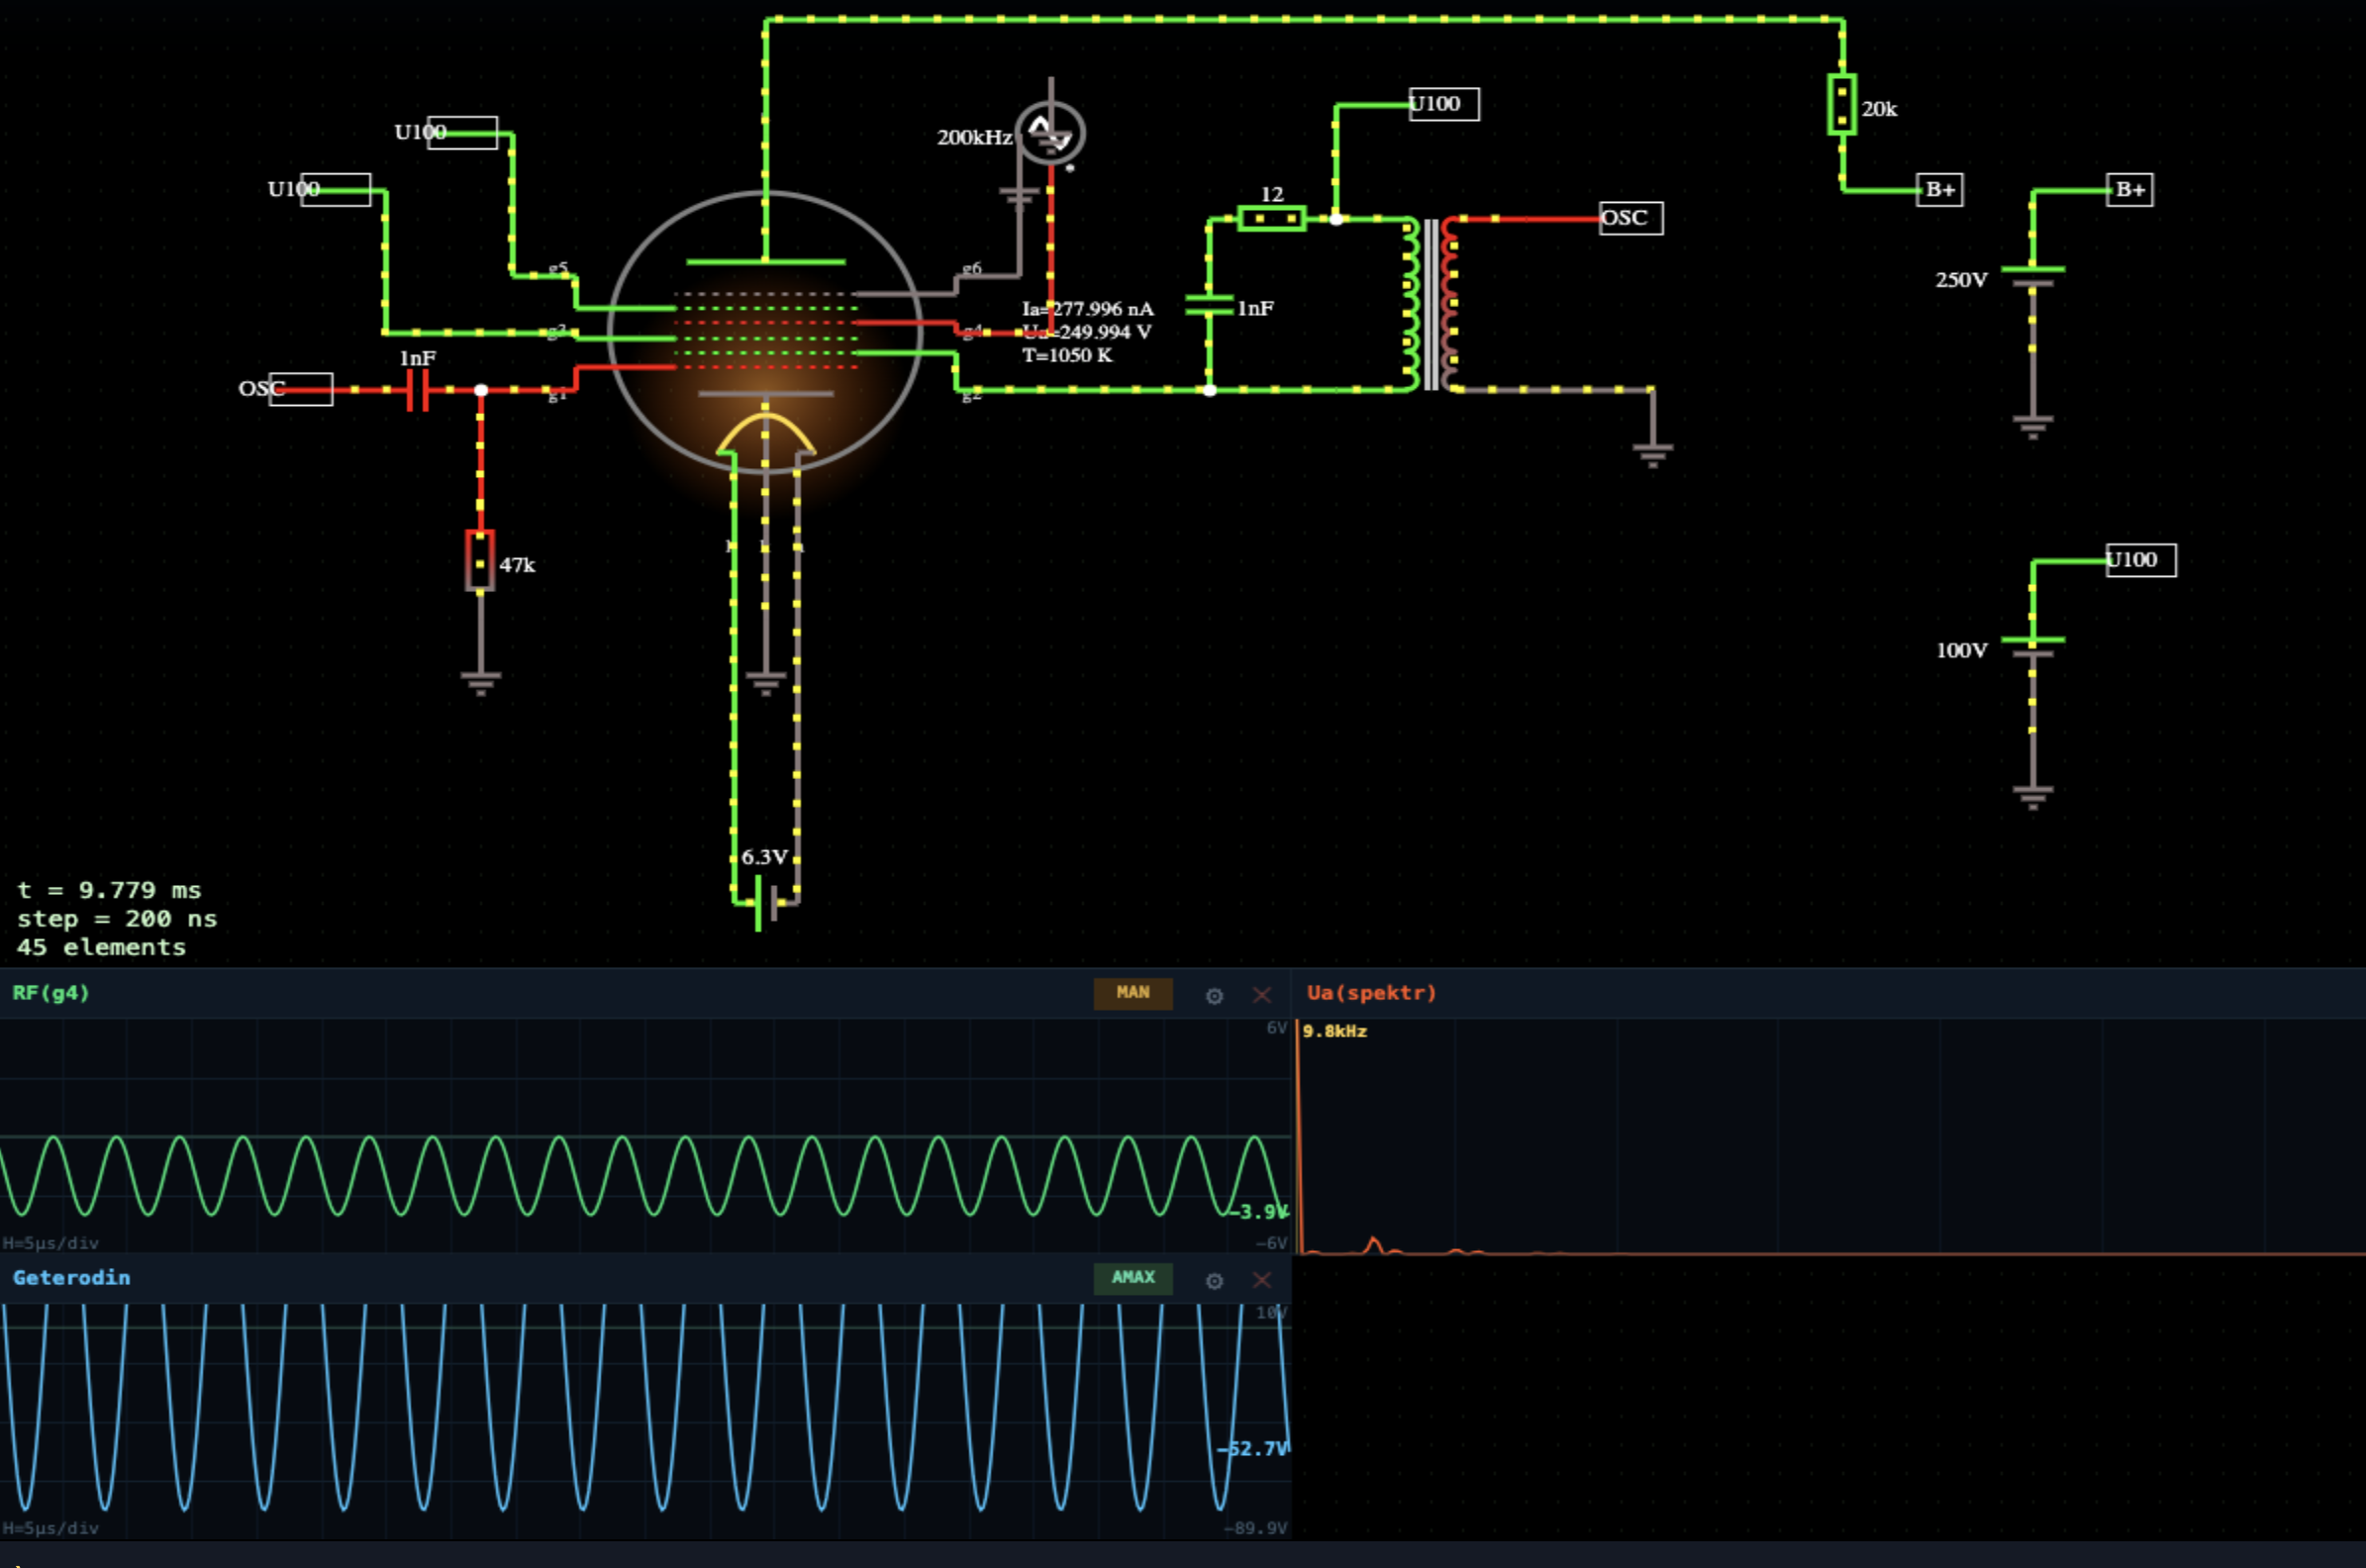Select the vacuum tube envelope
This screenshot has height=1568, width=2366.
coord(765,333)
